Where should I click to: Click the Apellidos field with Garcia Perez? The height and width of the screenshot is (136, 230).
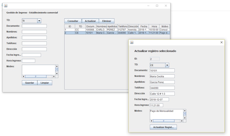[162, 82]
